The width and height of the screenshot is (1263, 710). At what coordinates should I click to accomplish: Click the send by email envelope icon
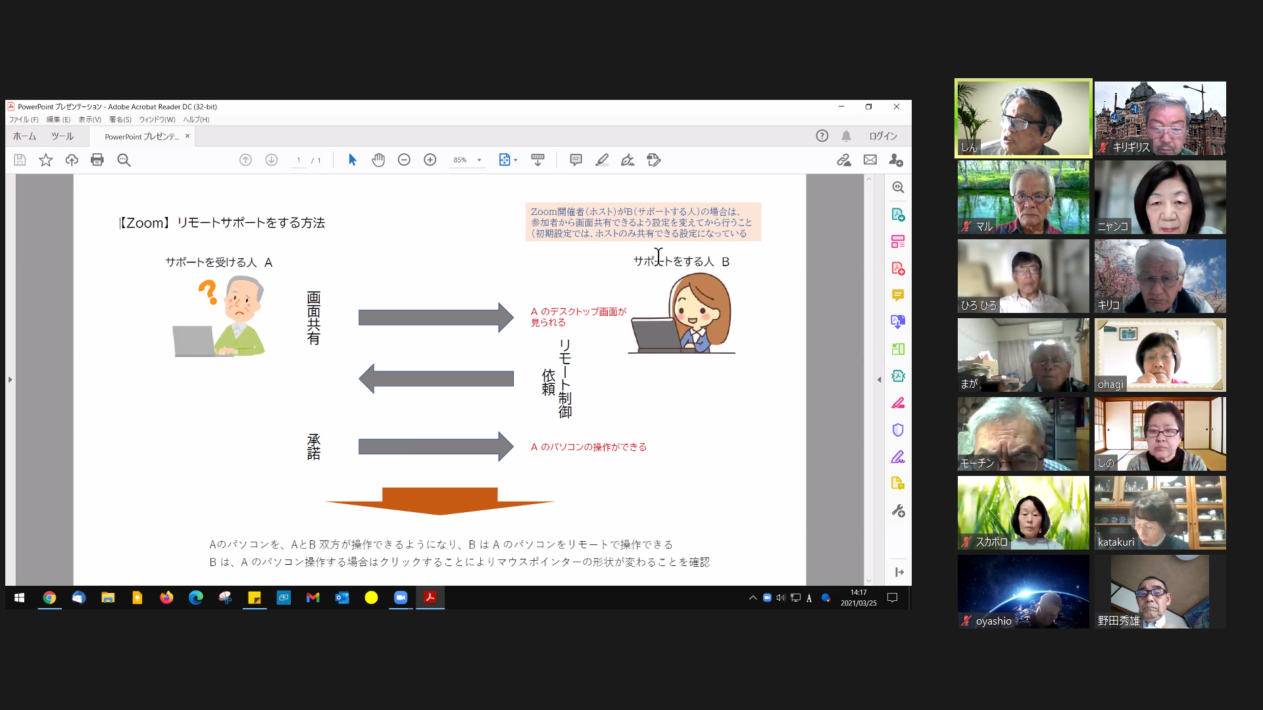click(870, 160)
